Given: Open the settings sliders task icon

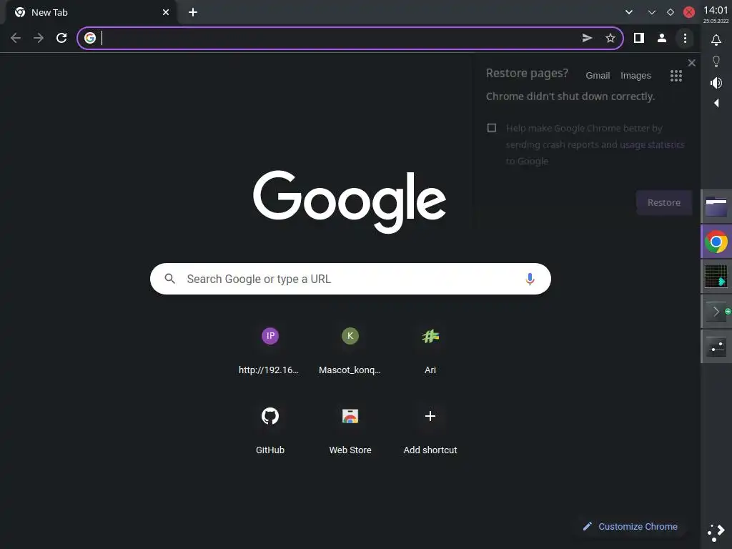Looking at the screenshot, I should [x=716, y=347].
